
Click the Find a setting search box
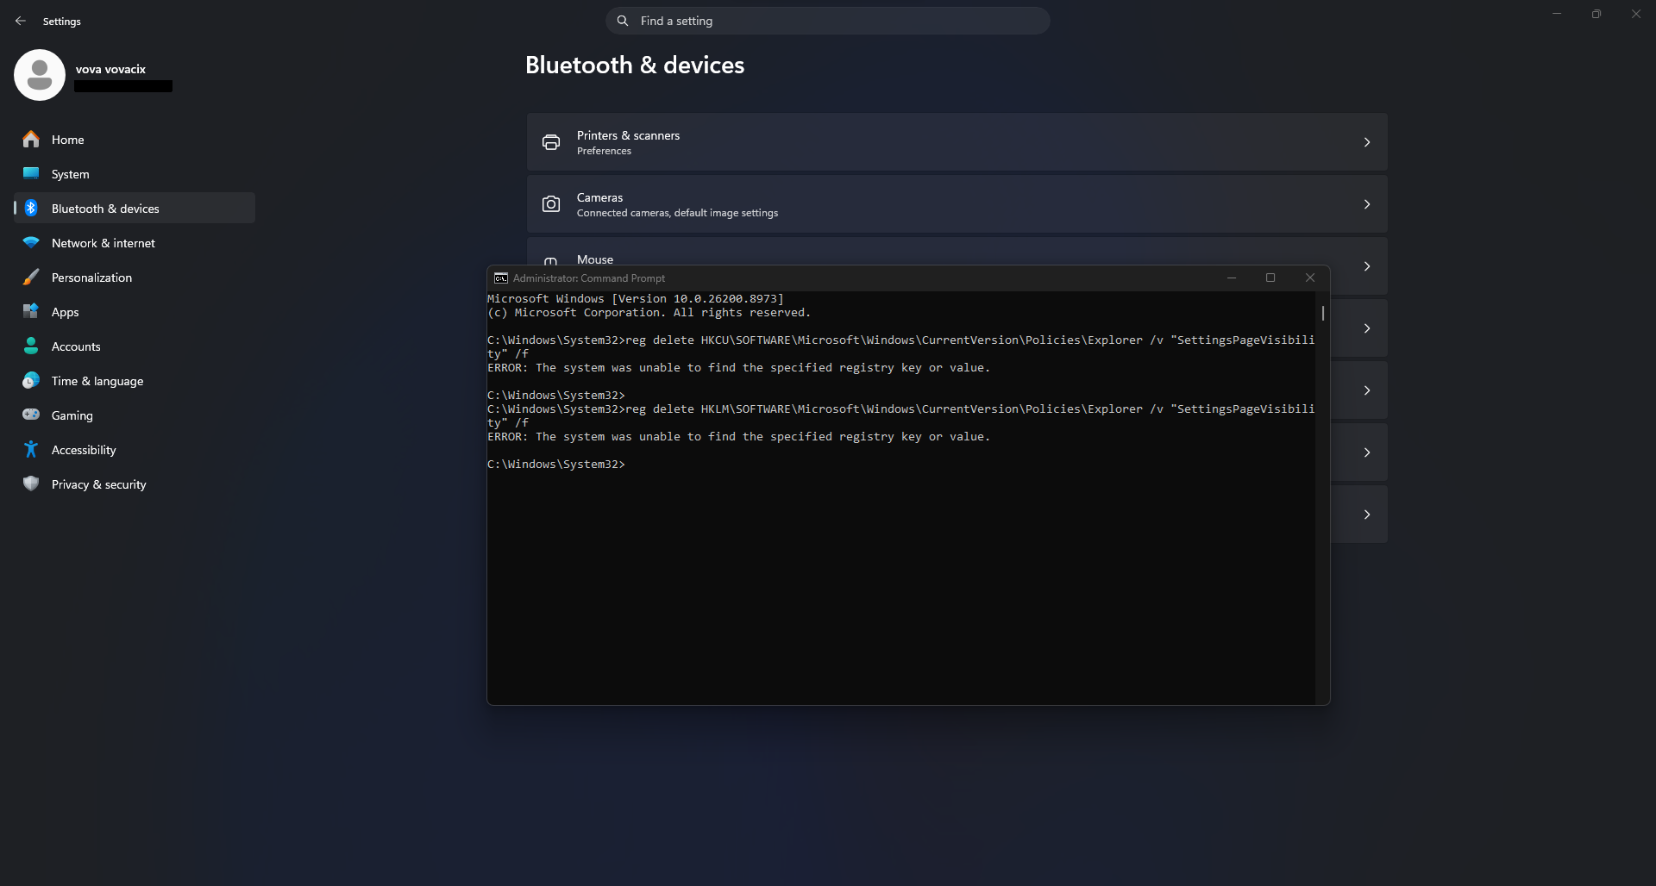827,21
